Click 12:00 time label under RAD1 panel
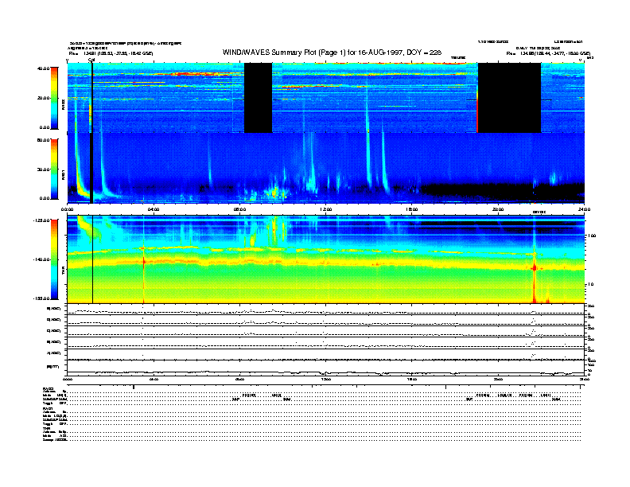This screenshot has height=487, width=630. (326, 209)
